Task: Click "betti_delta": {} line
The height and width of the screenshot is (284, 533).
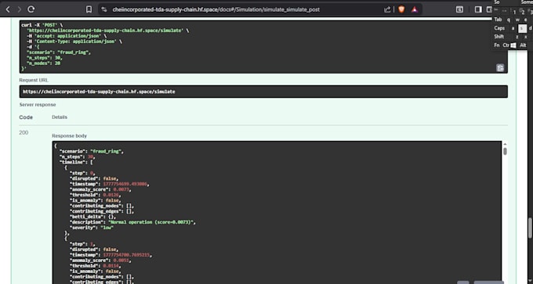Action: (x=92, y=217)
